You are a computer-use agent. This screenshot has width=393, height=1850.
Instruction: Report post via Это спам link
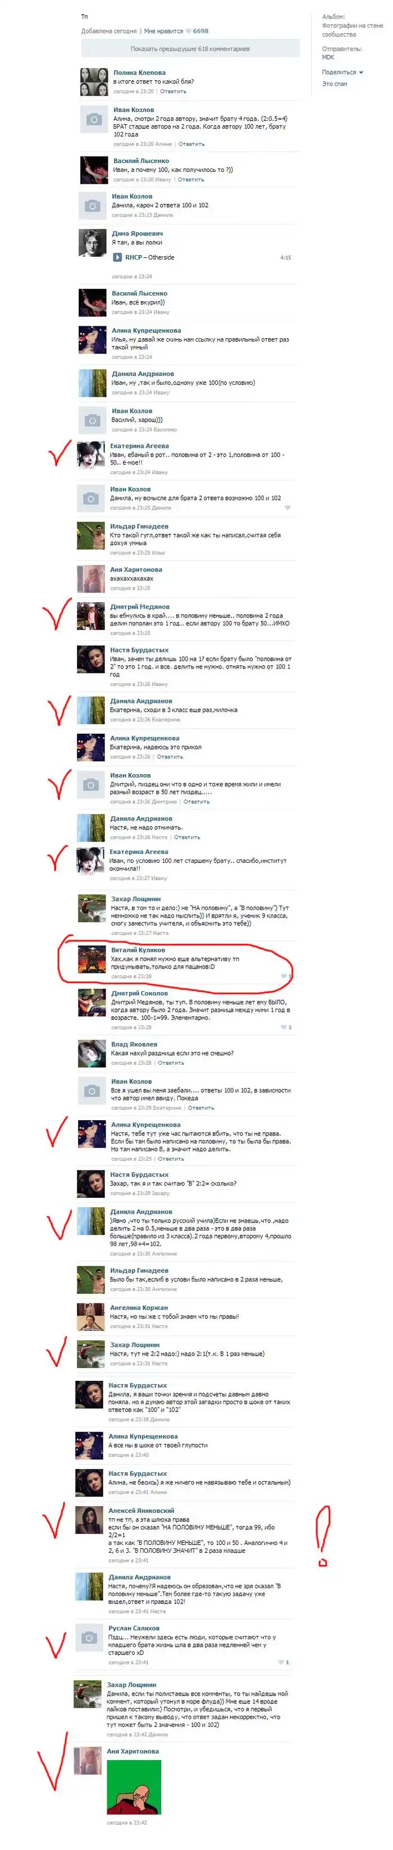click(334, 84)
